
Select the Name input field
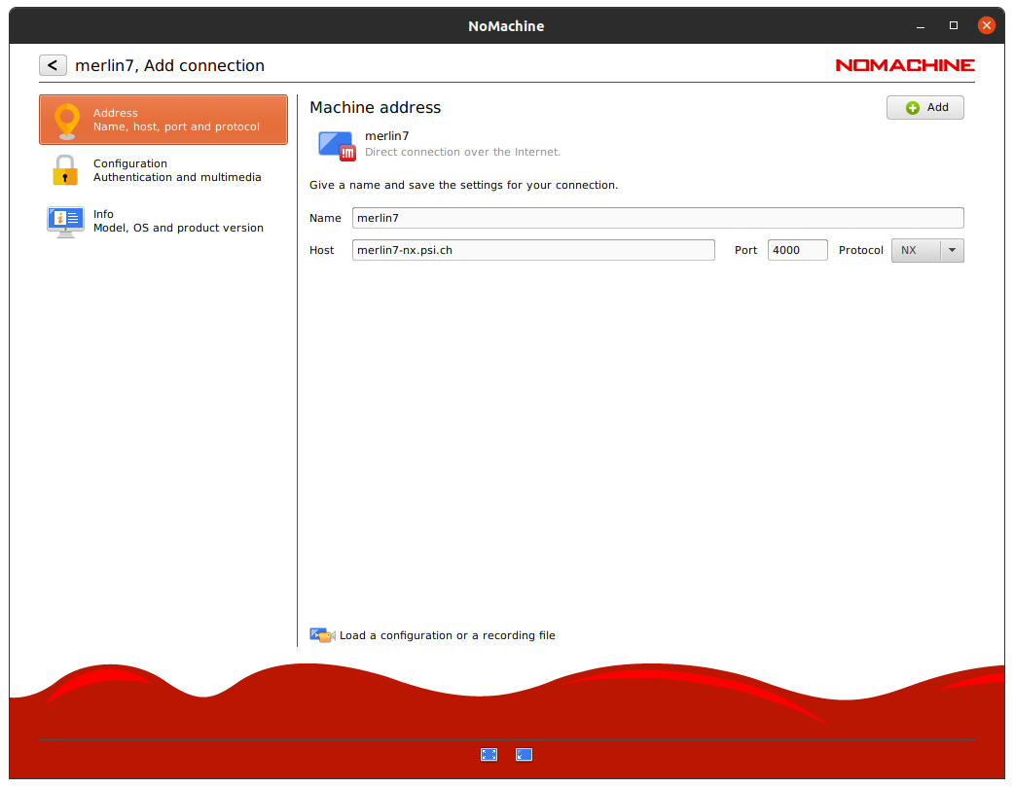tap(658, 217)
